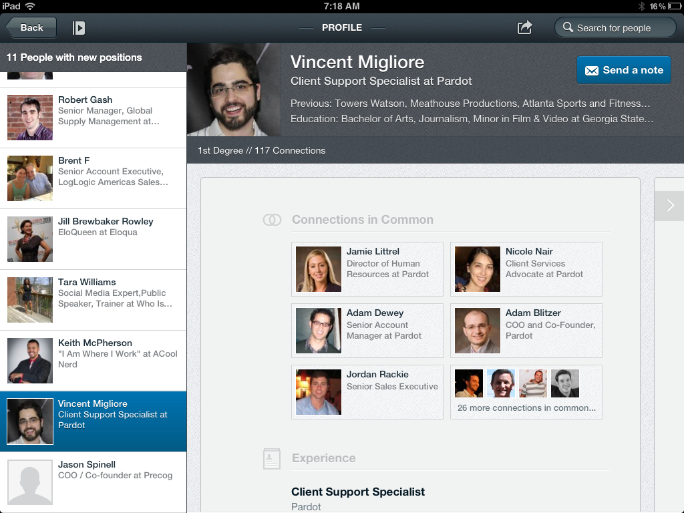Tap the Bluetooth status icon
Viewport: 684px width, 513px height.
(x=641, y=6)
